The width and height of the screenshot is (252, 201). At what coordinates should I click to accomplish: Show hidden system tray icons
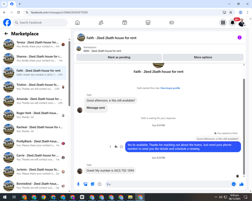[x=216, y=197]
